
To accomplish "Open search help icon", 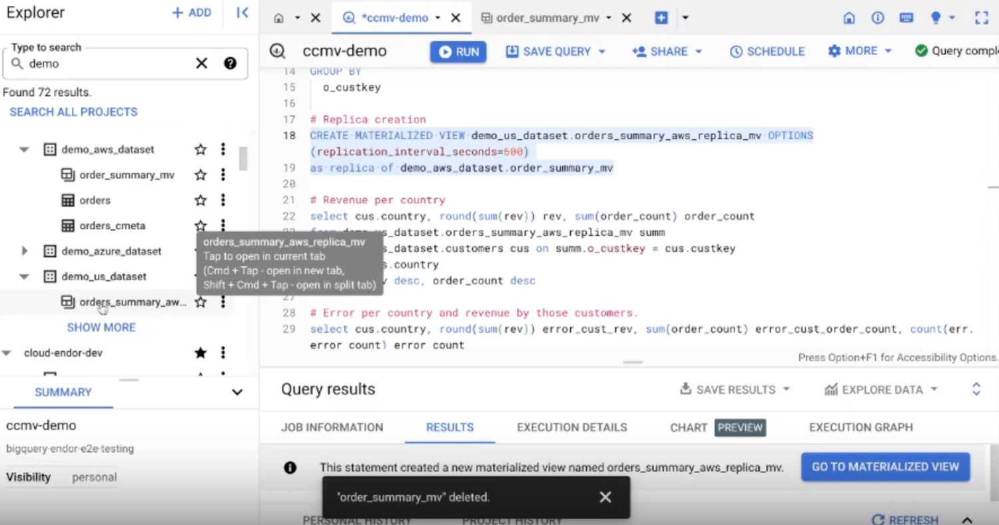I will [230, 64].
